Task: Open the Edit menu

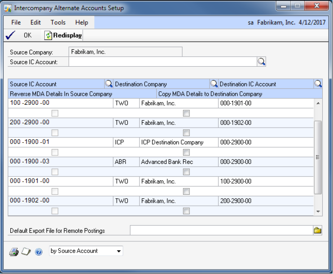Action: 35,22
